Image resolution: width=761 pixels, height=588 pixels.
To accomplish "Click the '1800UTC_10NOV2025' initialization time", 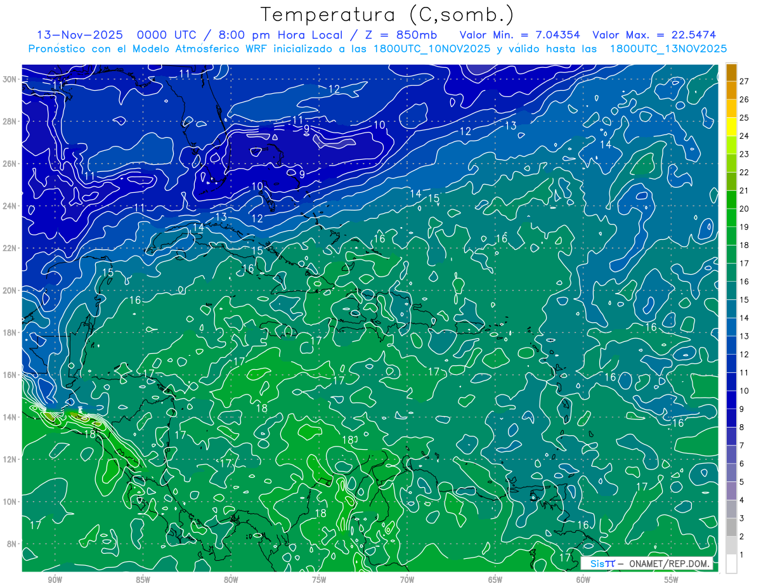I will tap(429, 49).
